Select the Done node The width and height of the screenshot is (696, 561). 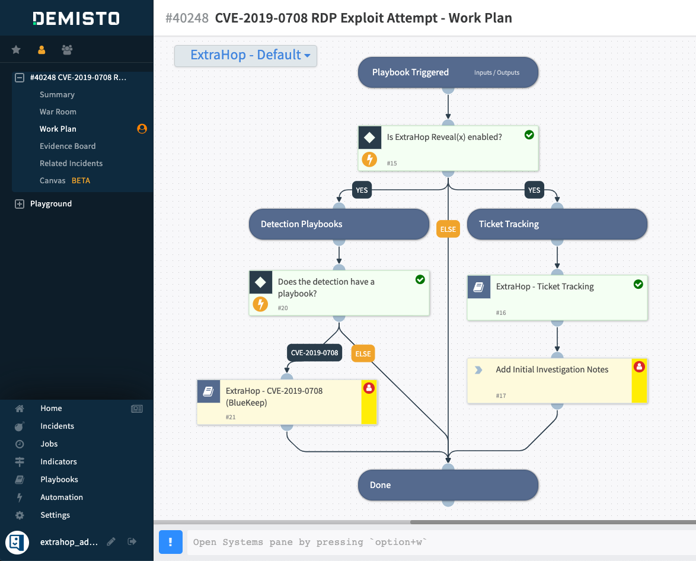tap(448, 485)
